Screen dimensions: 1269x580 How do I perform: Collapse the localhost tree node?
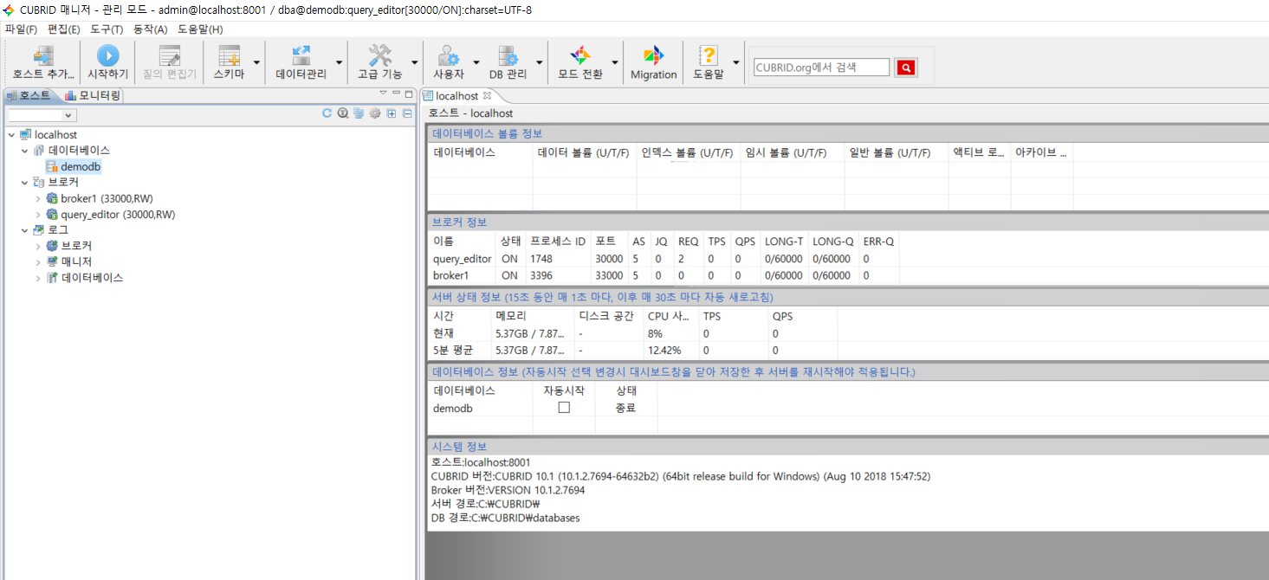(10, 135)
